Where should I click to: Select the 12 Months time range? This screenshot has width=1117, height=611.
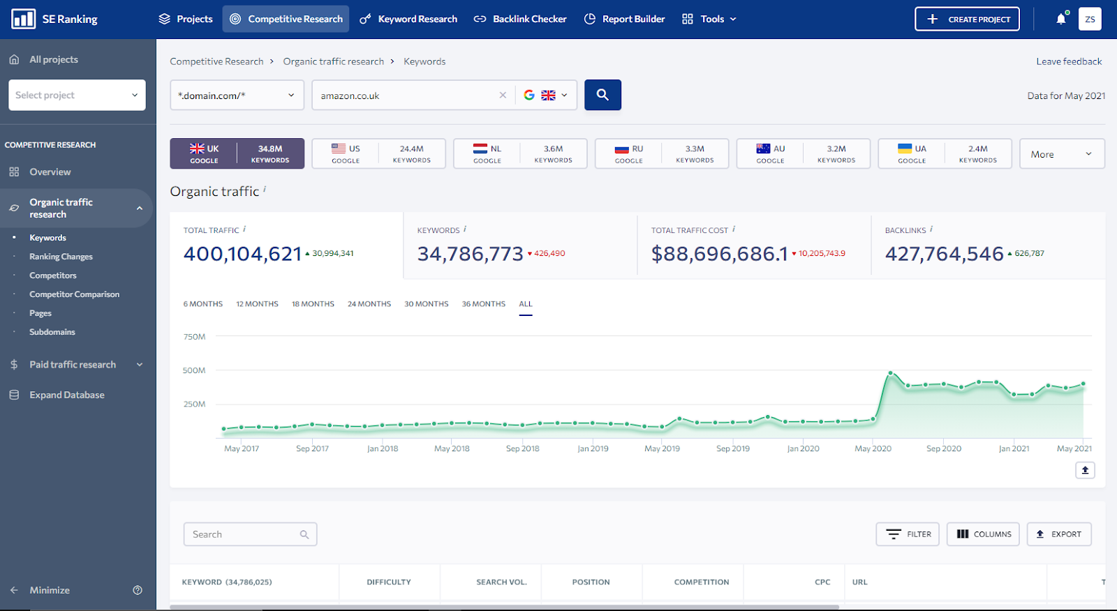tap(257, 304)
